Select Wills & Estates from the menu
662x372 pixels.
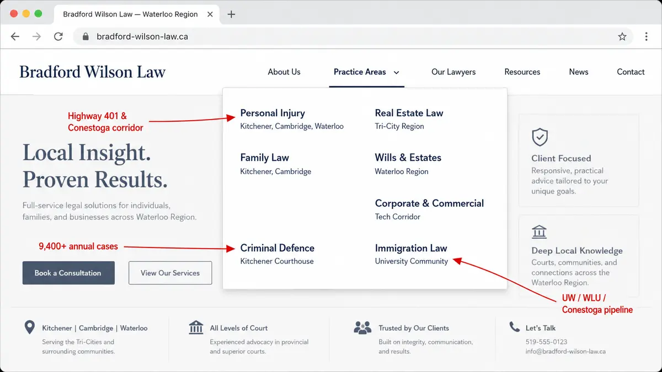408,158
